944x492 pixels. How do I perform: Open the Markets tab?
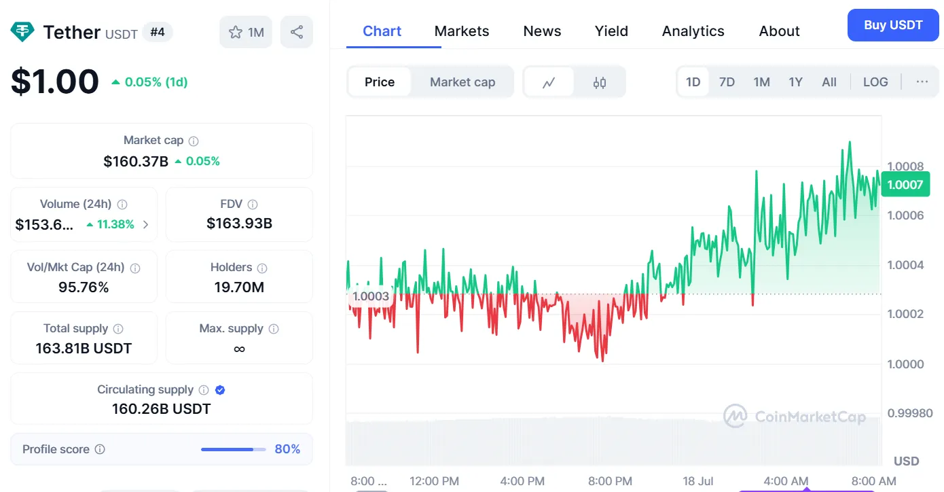tap(462, 31)
